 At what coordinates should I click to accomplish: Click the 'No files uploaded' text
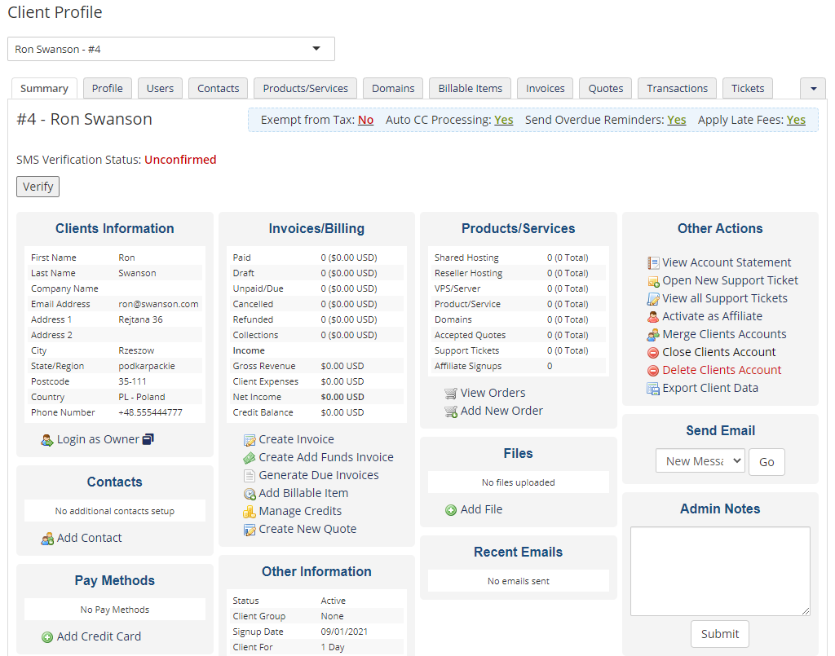(518, 482)
